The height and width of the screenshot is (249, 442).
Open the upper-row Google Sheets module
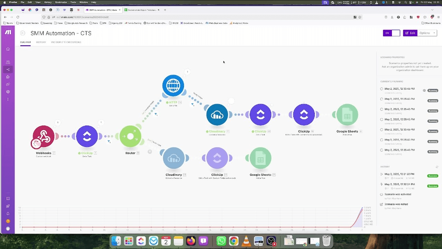click(347, 114)
